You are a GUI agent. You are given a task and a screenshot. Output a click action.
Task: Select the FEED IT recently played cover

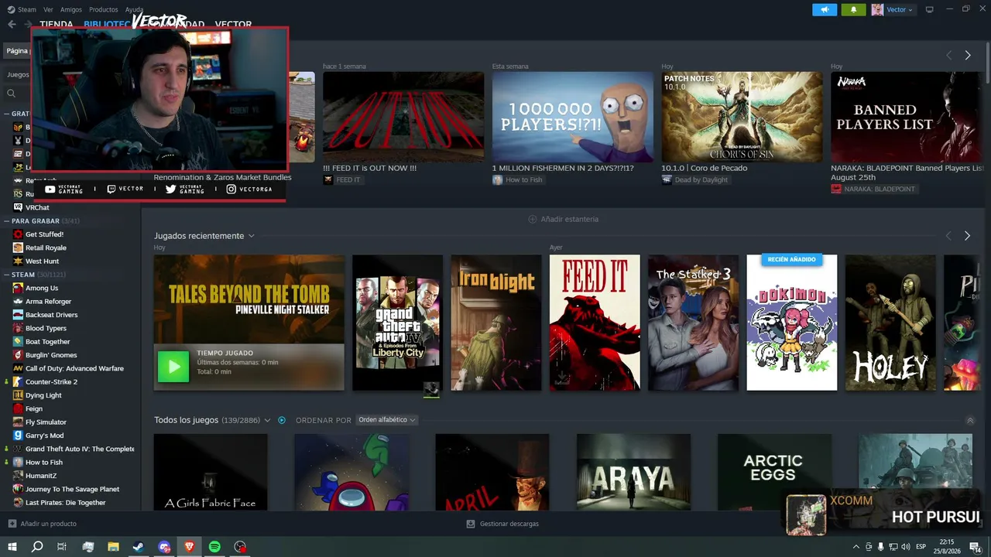(595, 323)
